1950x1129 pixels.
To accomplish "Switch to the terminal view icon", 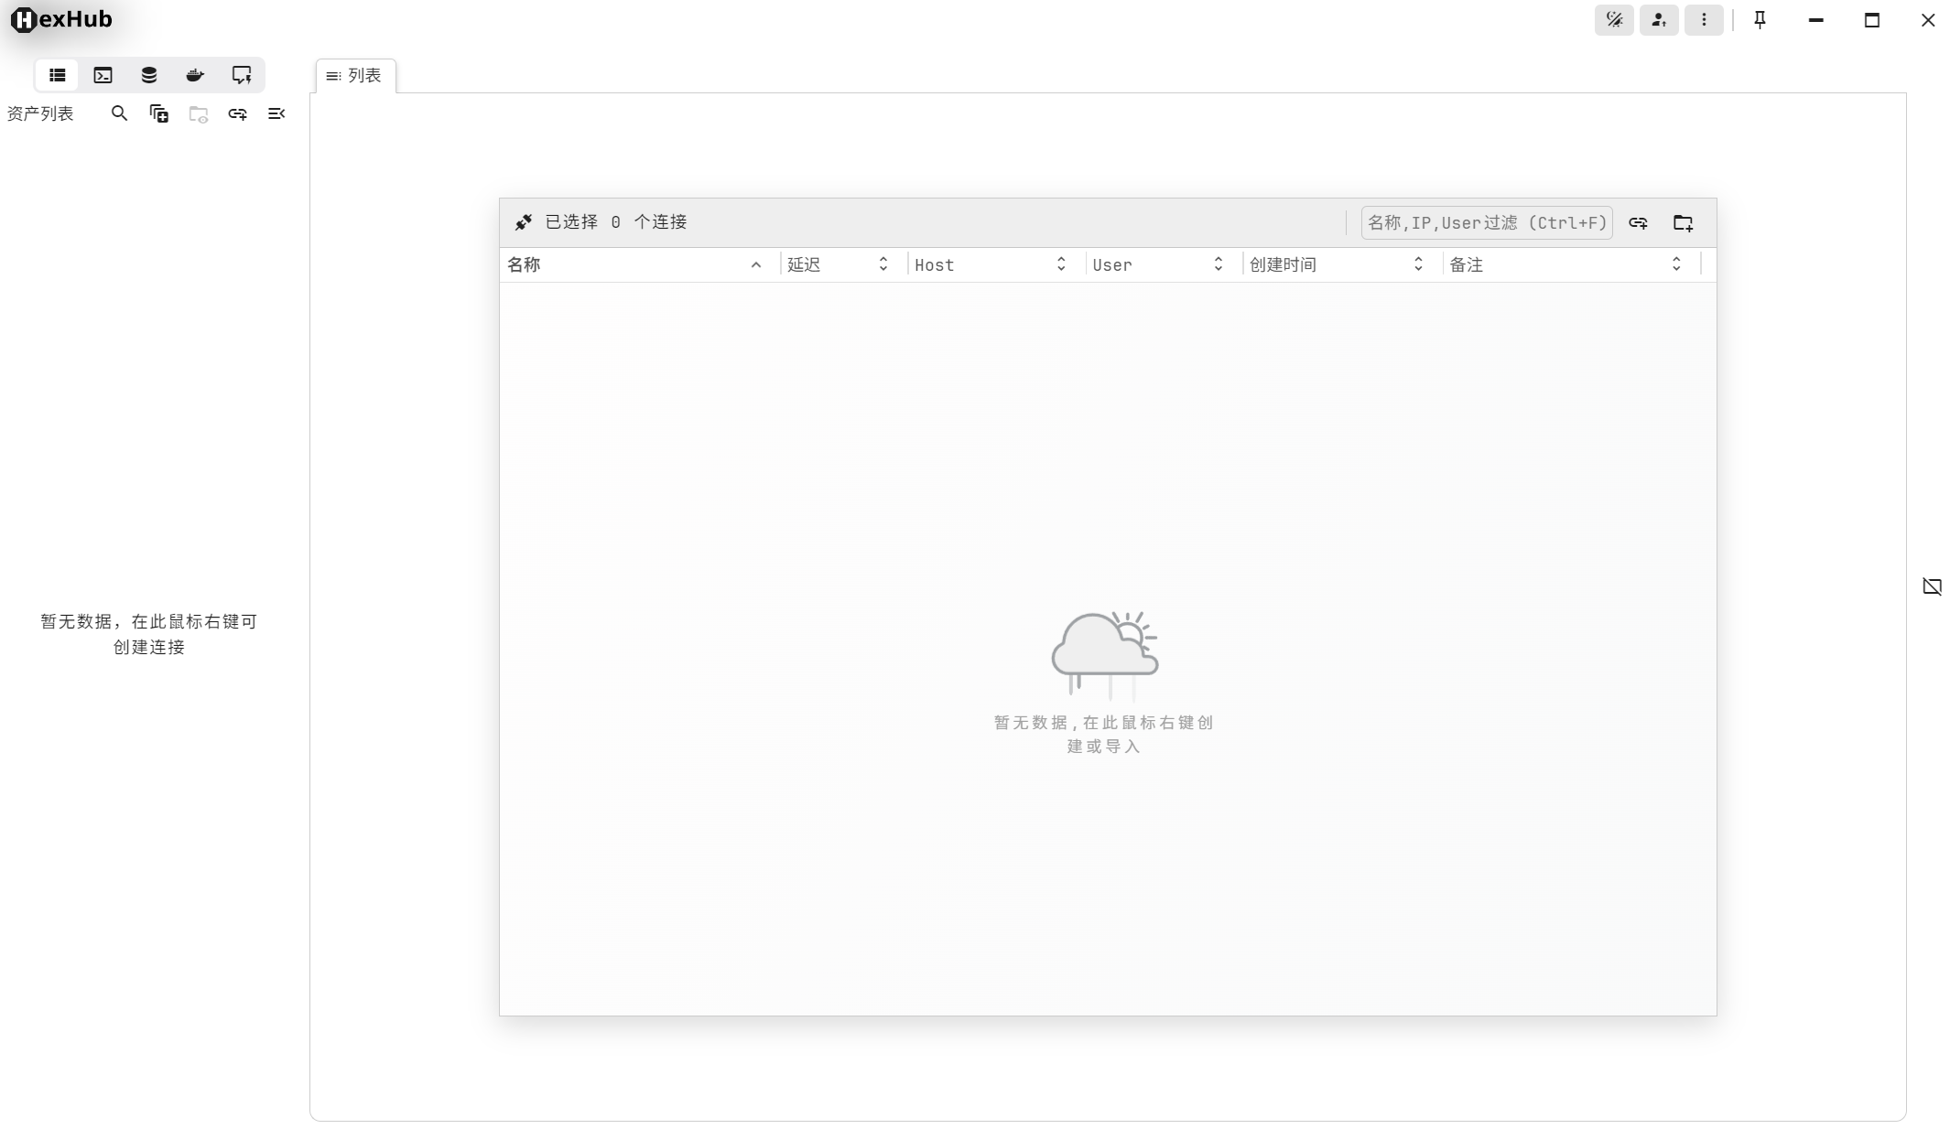I will point(103,75).
